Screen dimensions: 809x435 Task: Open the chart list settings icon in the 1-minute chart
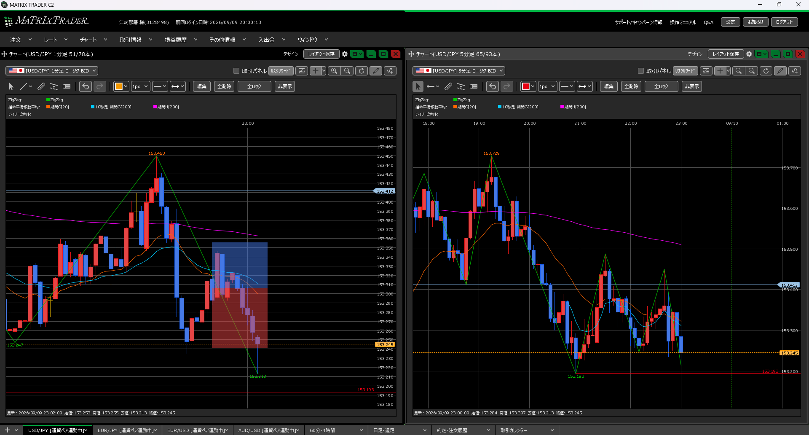[302, 71]
